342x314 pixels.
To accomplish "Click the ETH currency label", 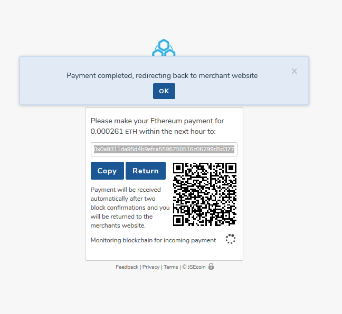I will click(x=131, y=132).
